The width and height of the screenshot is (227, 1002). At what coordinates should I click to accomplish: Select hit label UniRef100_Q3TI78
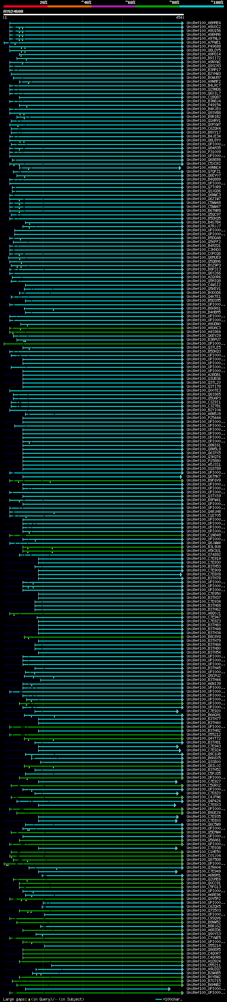(x=204, y=386)
